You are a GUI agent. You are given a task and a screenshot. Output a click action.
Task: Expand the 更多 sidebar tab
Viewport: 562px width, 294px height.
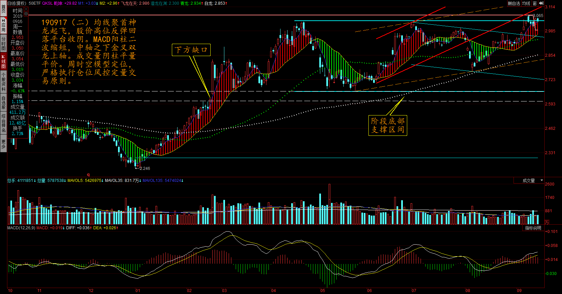[x=3, y=144]
